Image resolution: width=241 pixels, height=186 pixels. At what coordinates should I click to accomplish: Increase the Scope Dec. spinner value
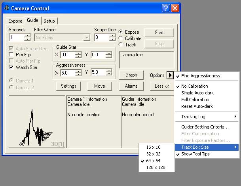(x=113, y=36)
